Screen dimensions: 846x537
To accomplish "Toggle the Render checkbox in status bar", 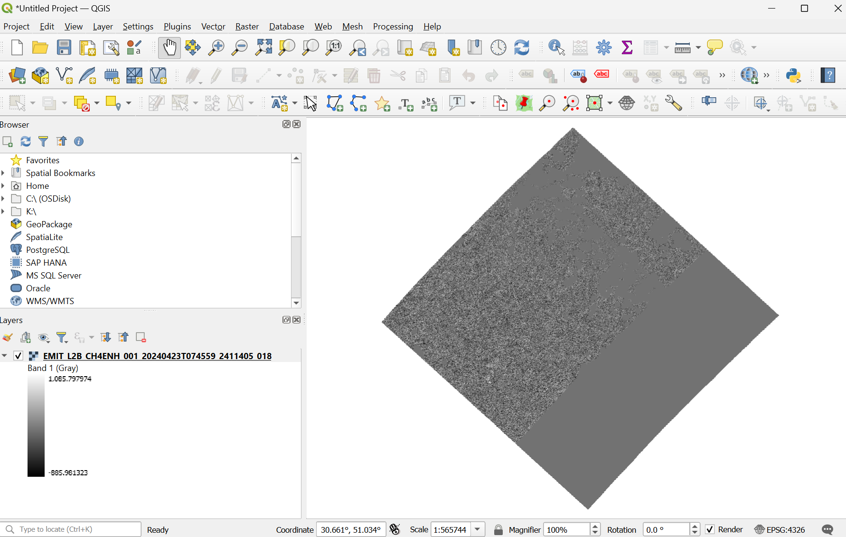I will tap(710, 529).
